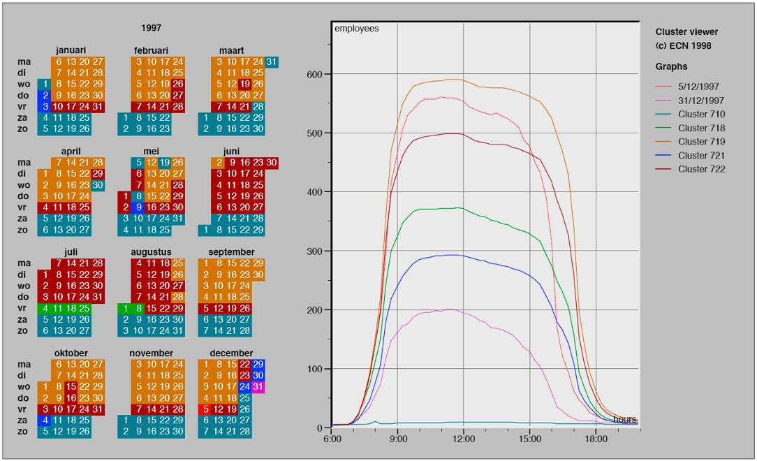Select the blue 29 december calendar day

(x=258, y=364)
